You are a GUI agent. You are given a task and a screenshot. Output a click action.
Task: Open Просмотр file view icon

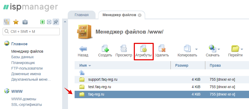(x=124, y=49)
